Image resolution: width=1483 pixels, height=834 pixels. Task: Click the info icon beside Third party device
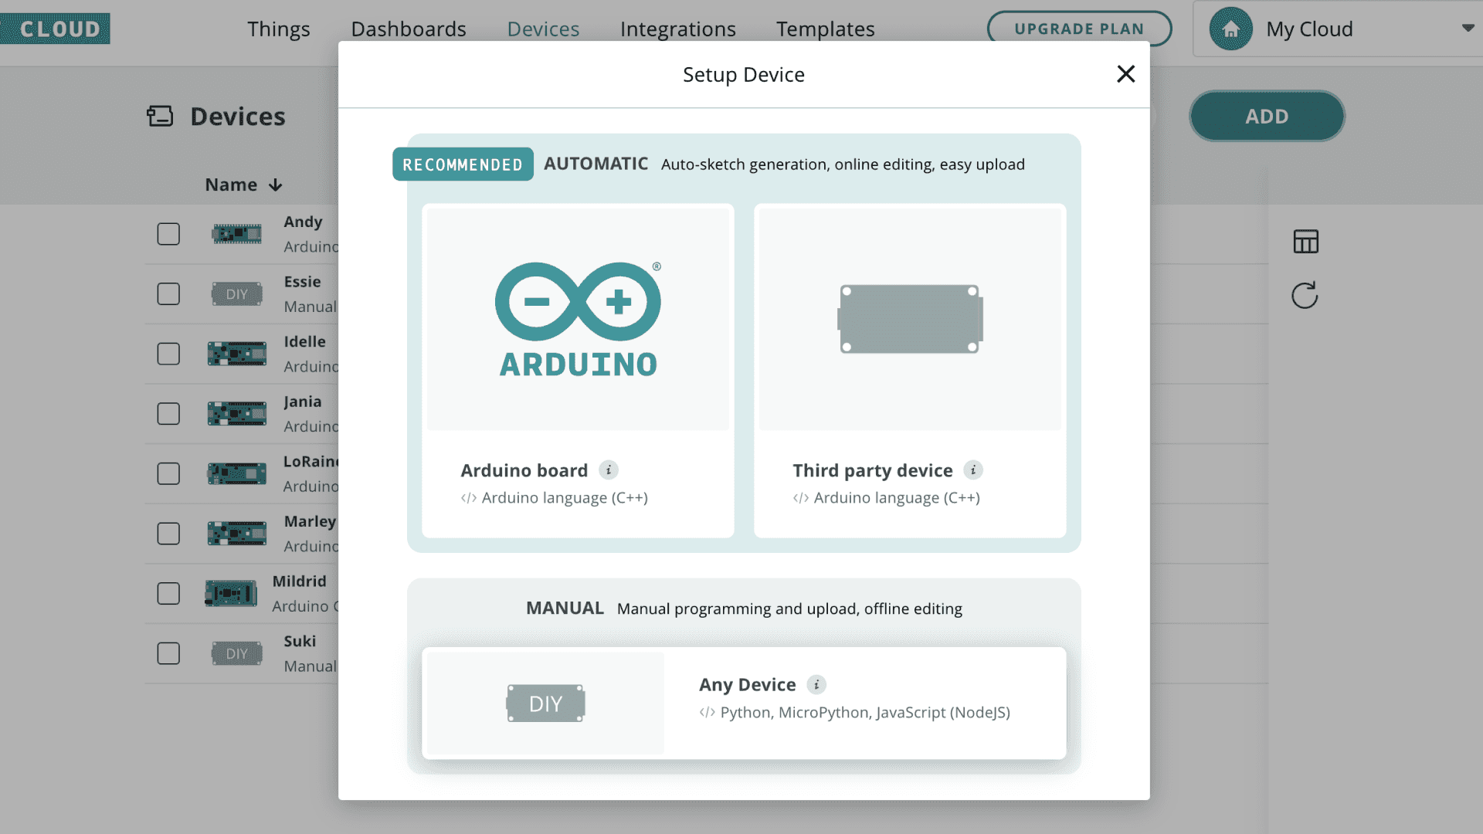973,470
